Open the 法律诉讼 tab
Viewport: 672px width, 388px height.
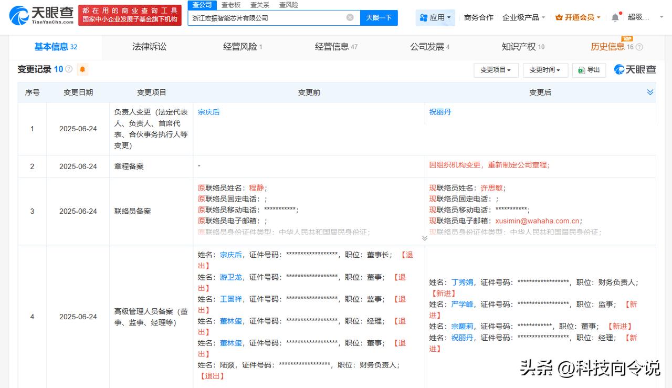click(149, 47)
